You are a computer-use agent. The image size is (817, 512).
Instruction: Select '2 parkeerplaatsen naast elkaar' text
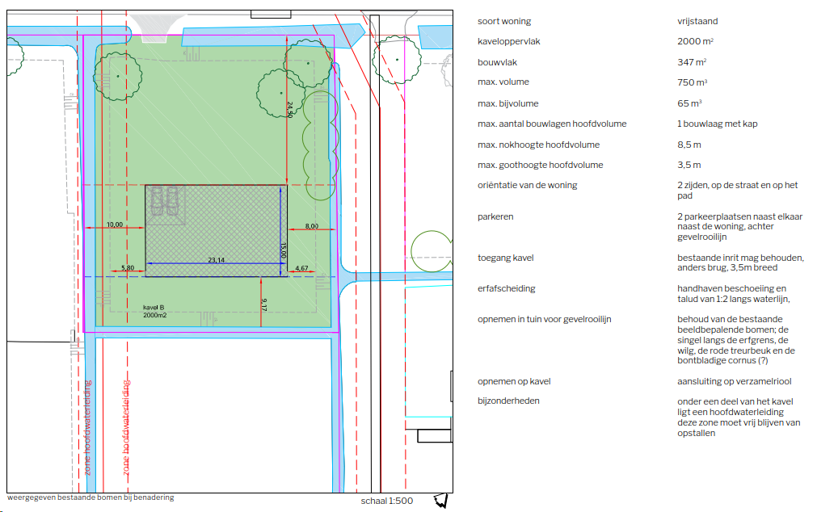(740, 216)
